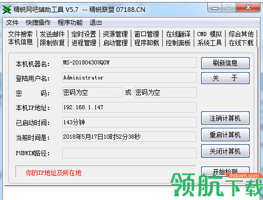The image size is (263, 200).
Task: Minimize the window
Action: [x=215, y=8]
